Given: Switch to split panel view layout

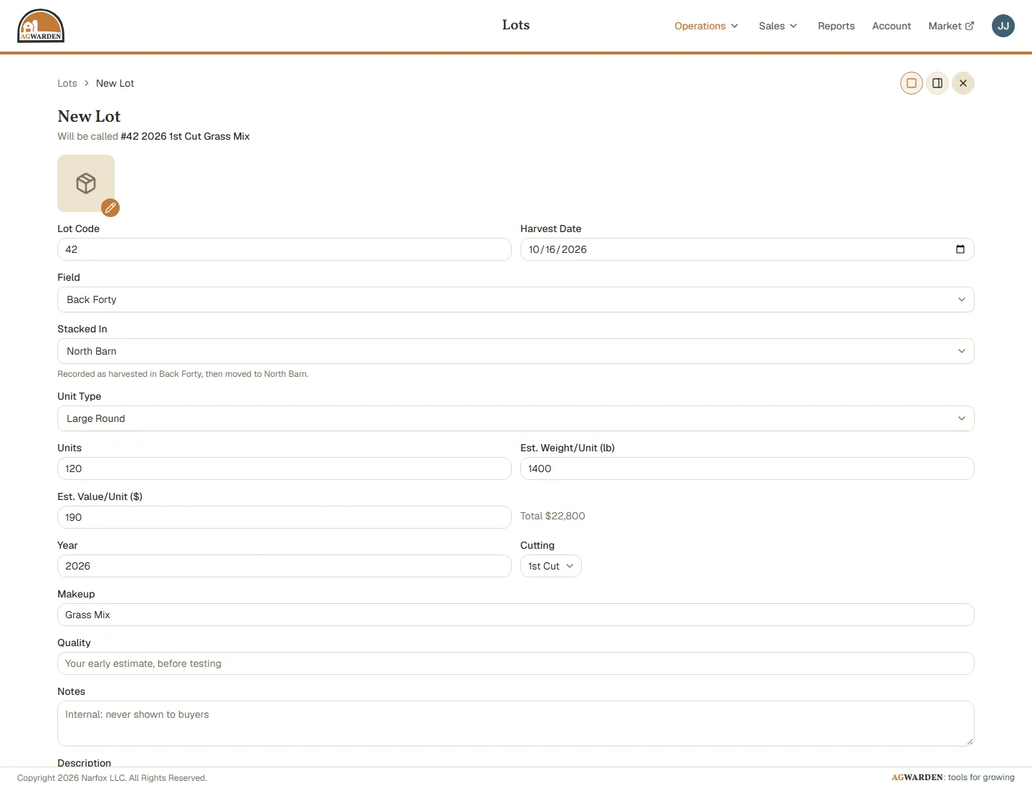Looking at the screenshot, I should 937,83.
